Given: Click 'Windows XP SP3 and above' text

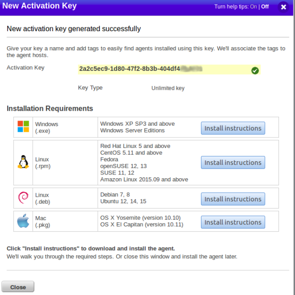Looking at the screenshot, I should (138, 123).
